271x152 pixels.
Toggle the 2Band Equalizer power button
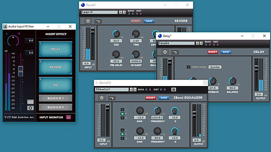(102, 98)
